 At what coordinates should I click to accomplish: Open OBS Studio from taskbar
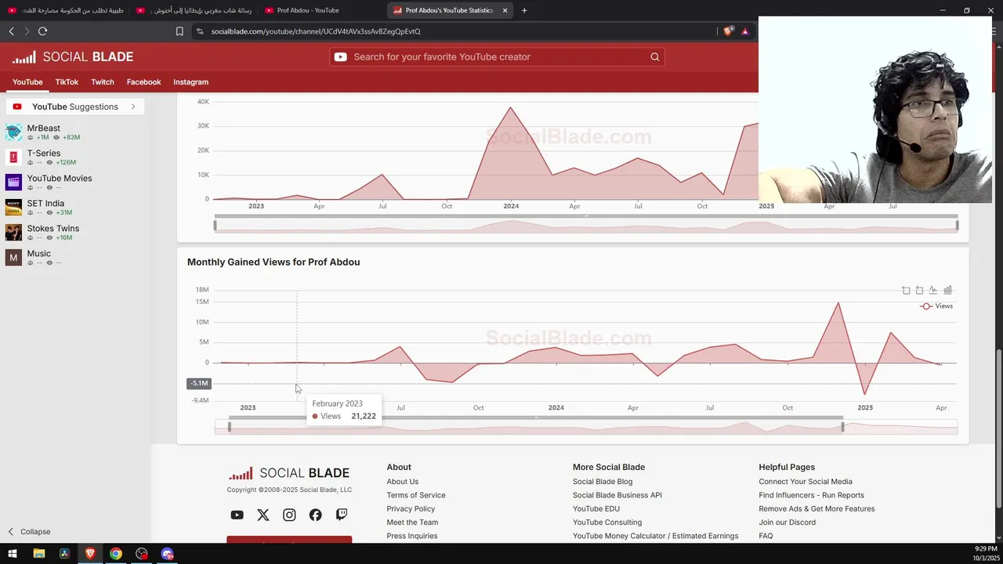[142, 554]
